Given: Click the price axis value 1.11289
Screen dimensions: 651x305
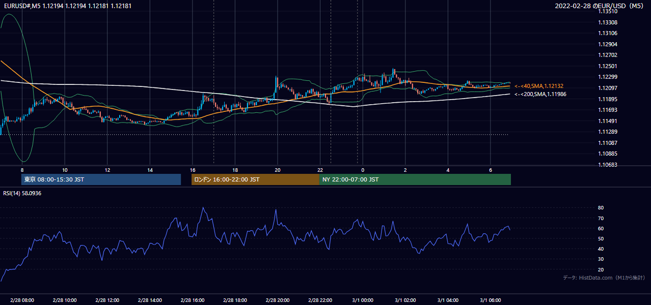Looking at the screenshot, I should tap(608, 132).
